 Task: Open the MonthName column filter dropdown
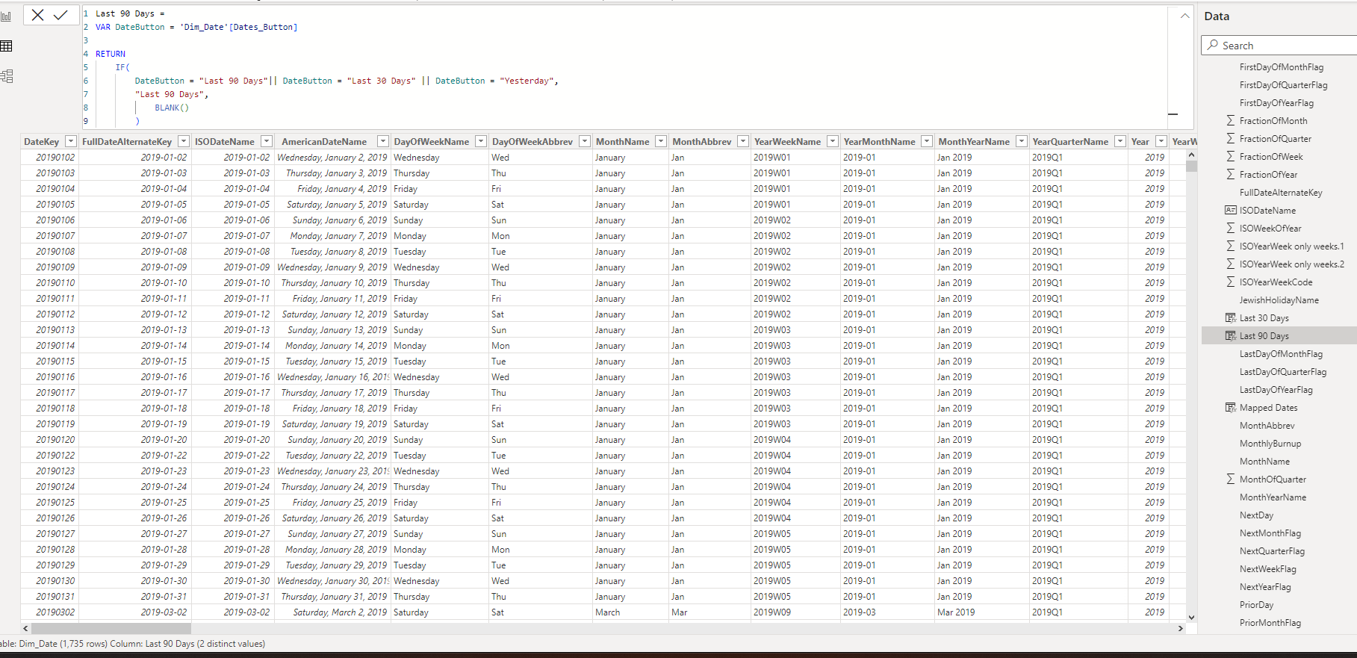pos(661,141)
